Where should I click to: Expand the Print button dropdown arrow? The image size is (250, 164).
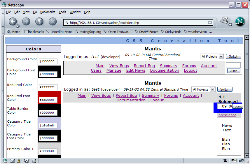[230, 24]
